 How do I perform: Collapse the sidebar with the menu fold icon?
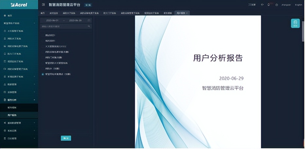pyautogui.click(x=44, y=5)
